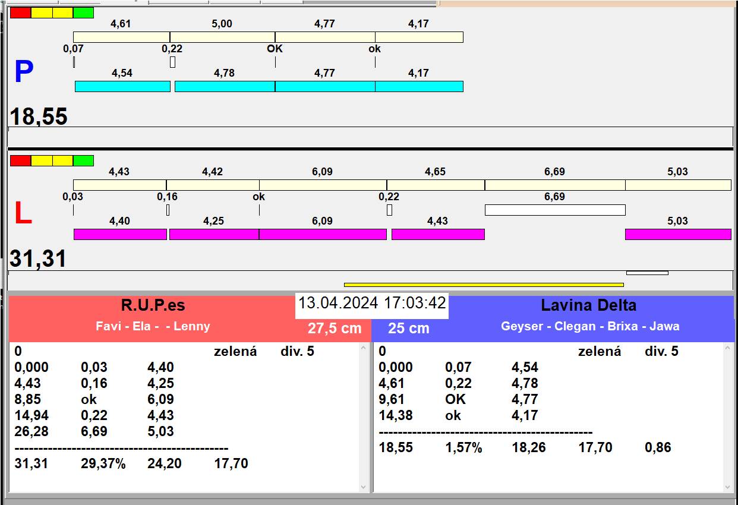738x505 pixels.
Task: Select the magenta 6,09 run bar
Action: tap(323, 234)
